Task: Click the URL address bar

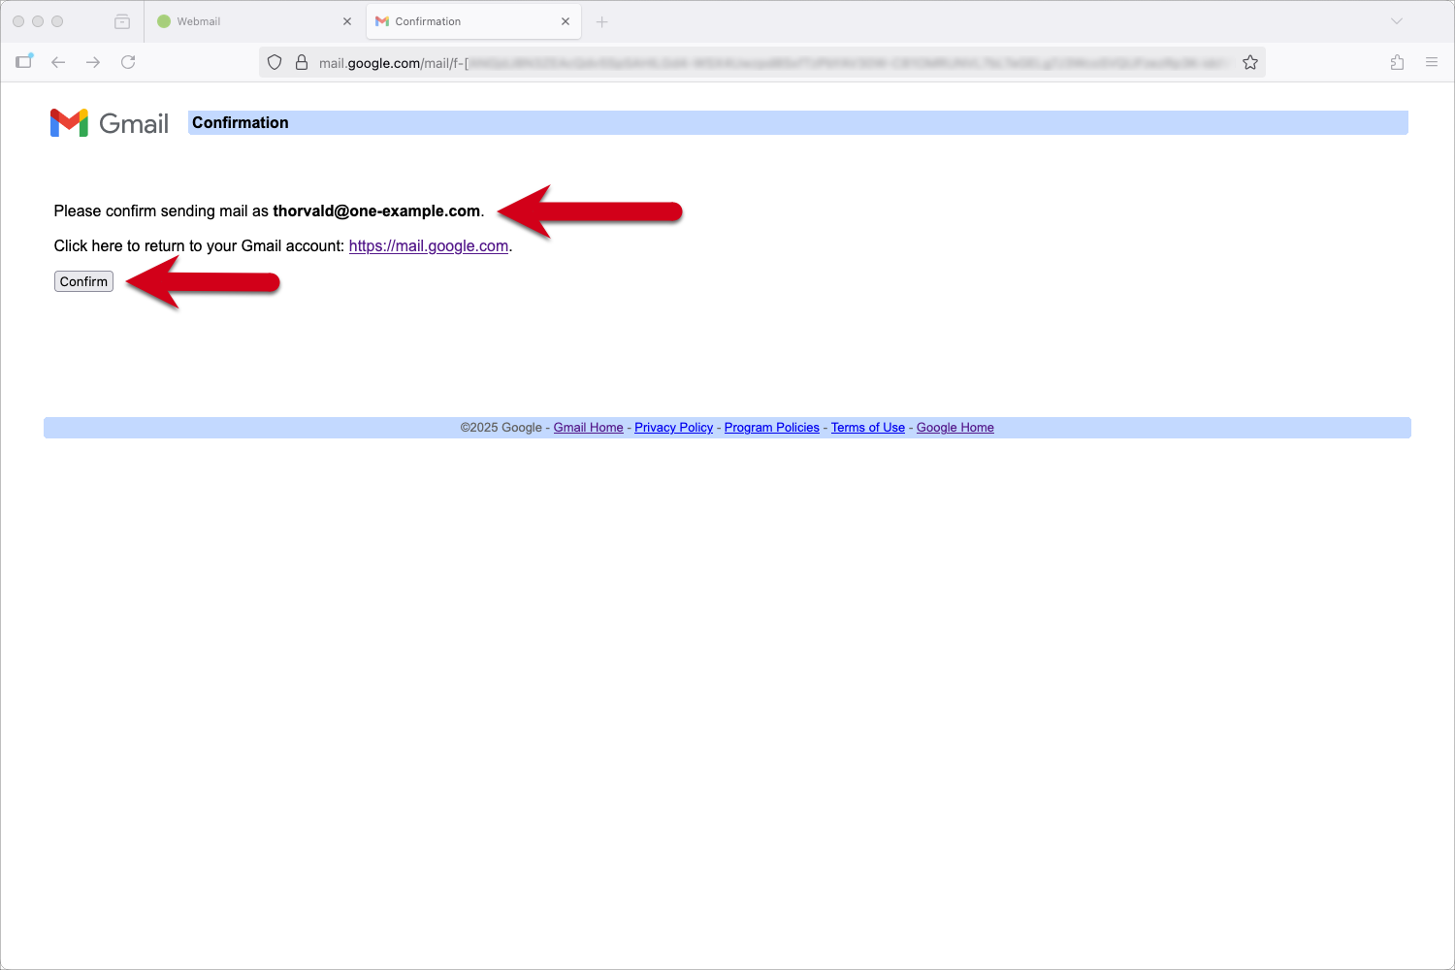Action: [757, 62]
